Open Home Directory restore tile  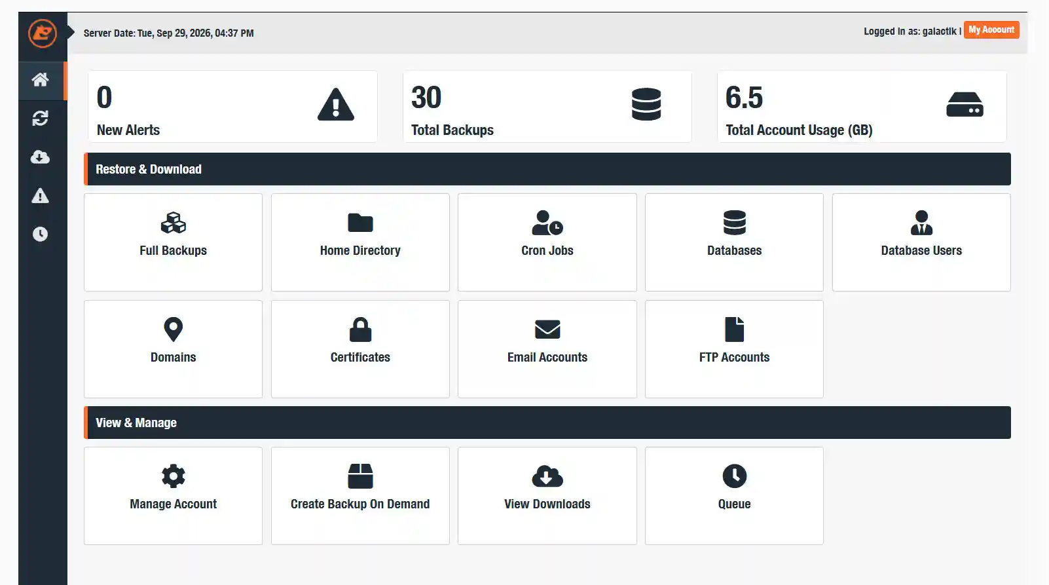tap(360, 242)
